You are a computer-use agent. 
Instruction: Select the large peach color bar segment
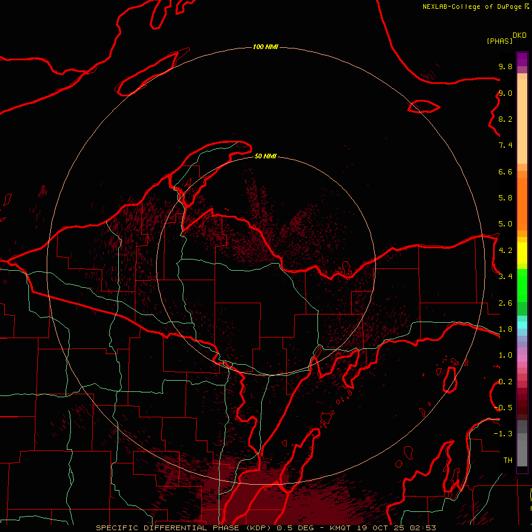point(522,122)
